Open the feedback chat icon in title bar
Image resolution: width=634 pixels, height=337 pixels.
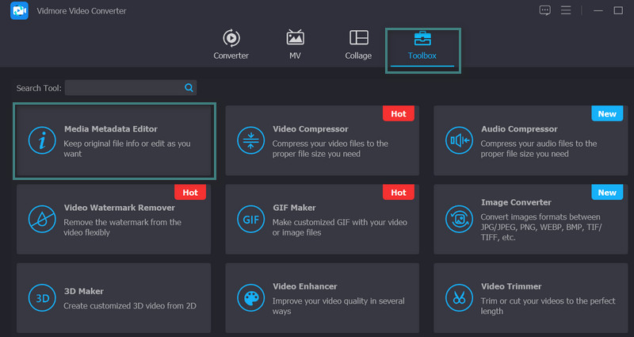click(x=544, y=10)
